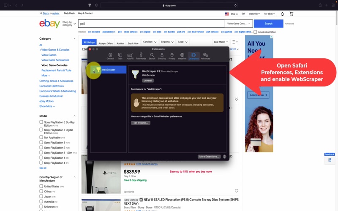
Task: Click the Edit Websites button
Action: (140, 123)
